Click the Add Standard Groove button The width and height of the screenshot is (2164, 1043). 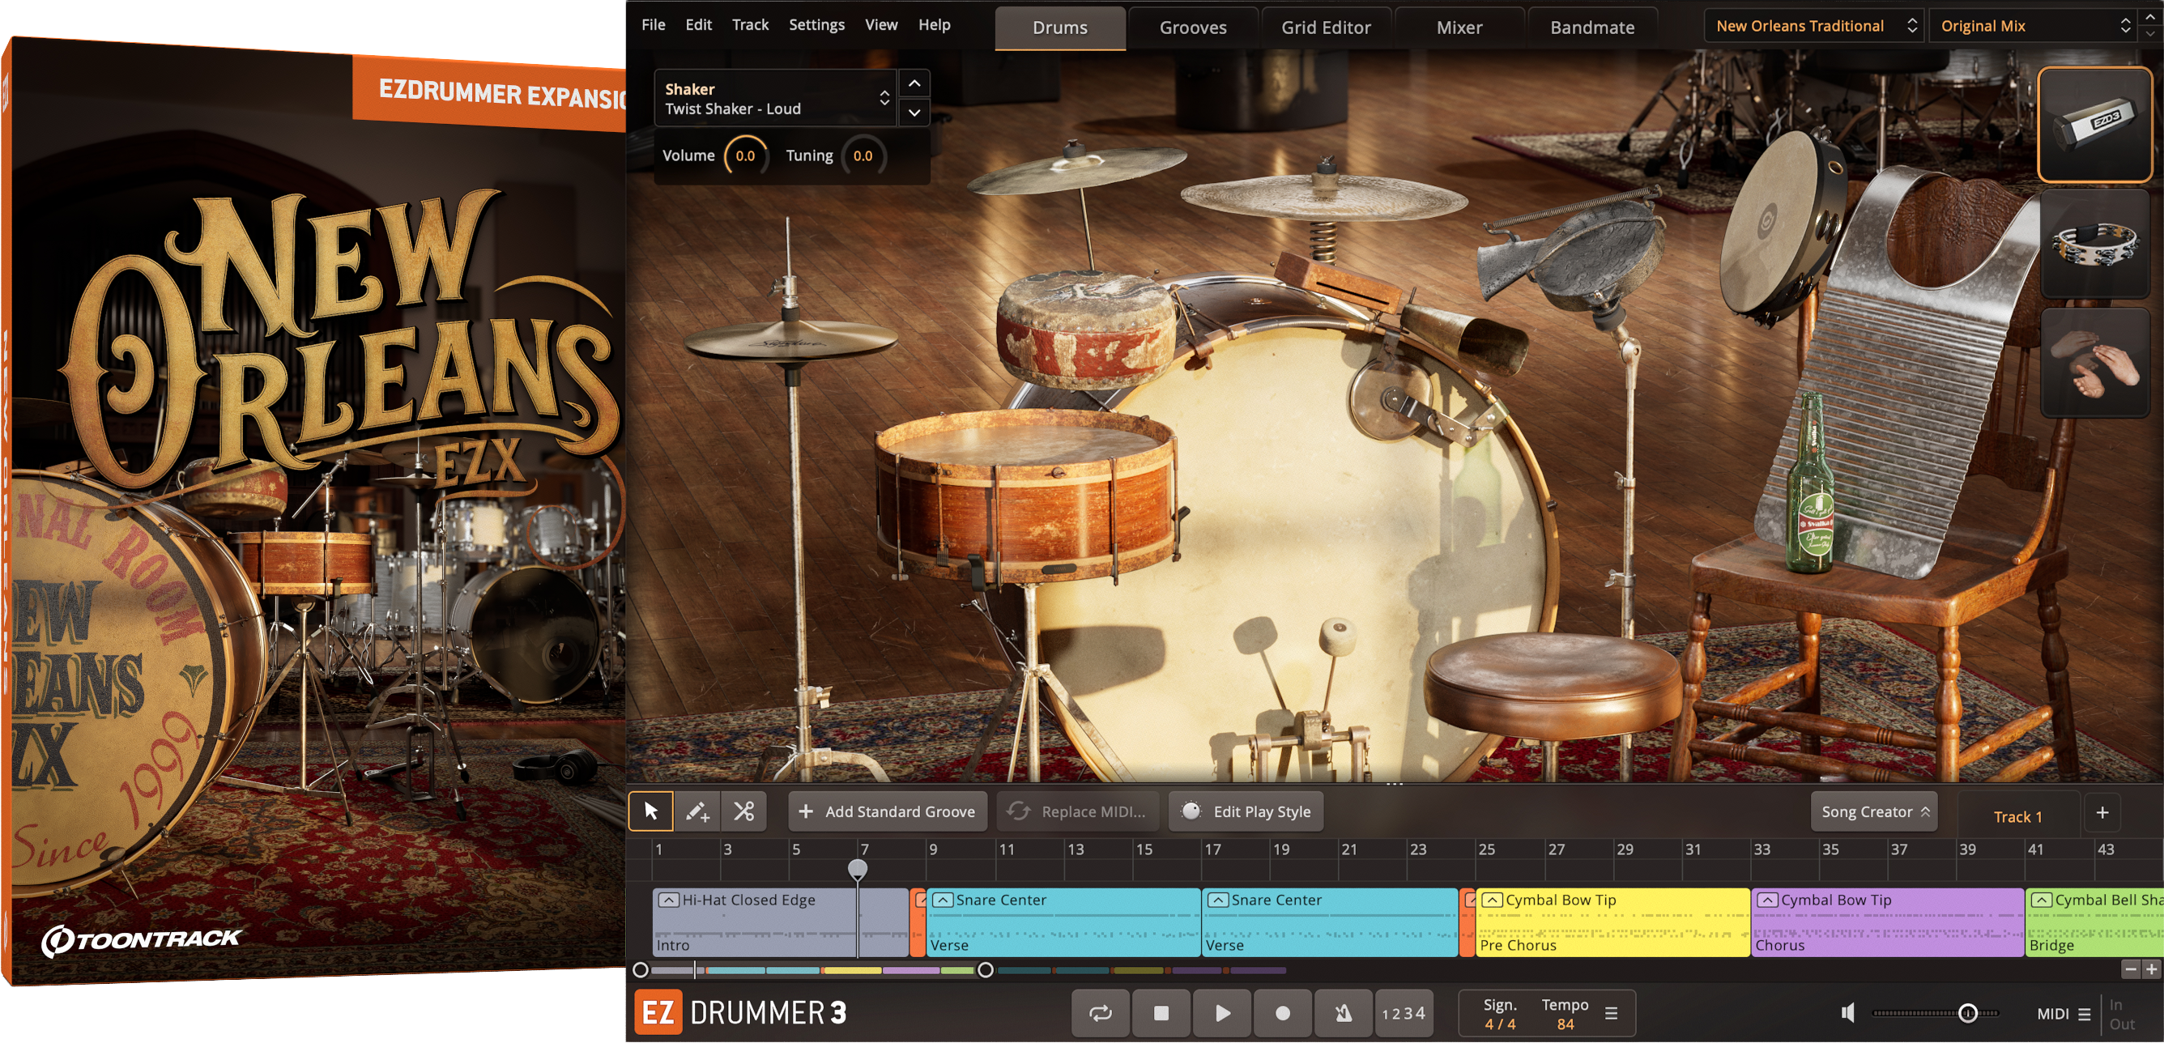(x=887, y=811)
